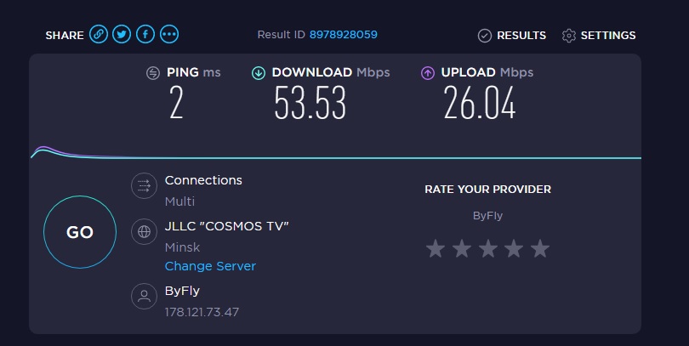Open the RESULTS menu item

[x=521, y=36]
